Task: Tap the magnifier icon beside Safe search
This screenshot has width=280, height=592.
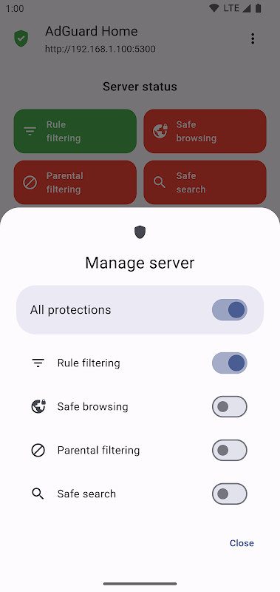Action: pos(38,494)
